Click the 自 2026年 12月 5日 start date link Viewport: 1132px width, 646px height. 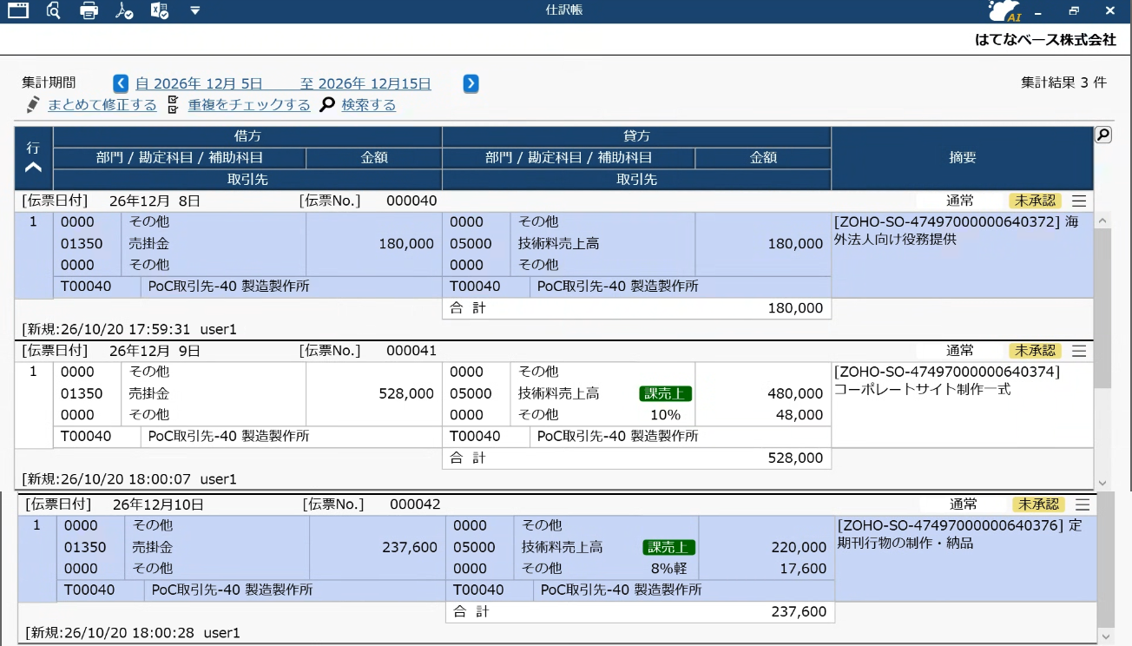click(199, 83)
